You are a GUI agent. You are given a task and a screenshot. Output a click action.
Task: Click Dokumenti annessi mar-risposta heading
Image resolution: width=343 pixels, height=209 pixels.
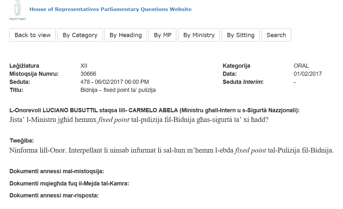[x=54, y=195]
